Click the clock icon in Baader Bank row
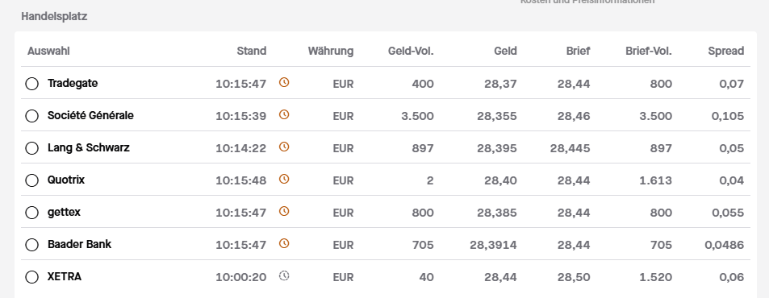Screen dimensions: 769x298 point(284,243)
